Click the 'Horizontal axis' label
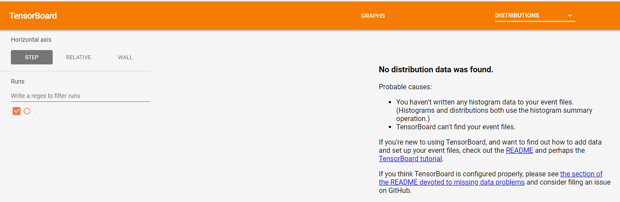This screenshot has height=202, width=620. (31, 40)
